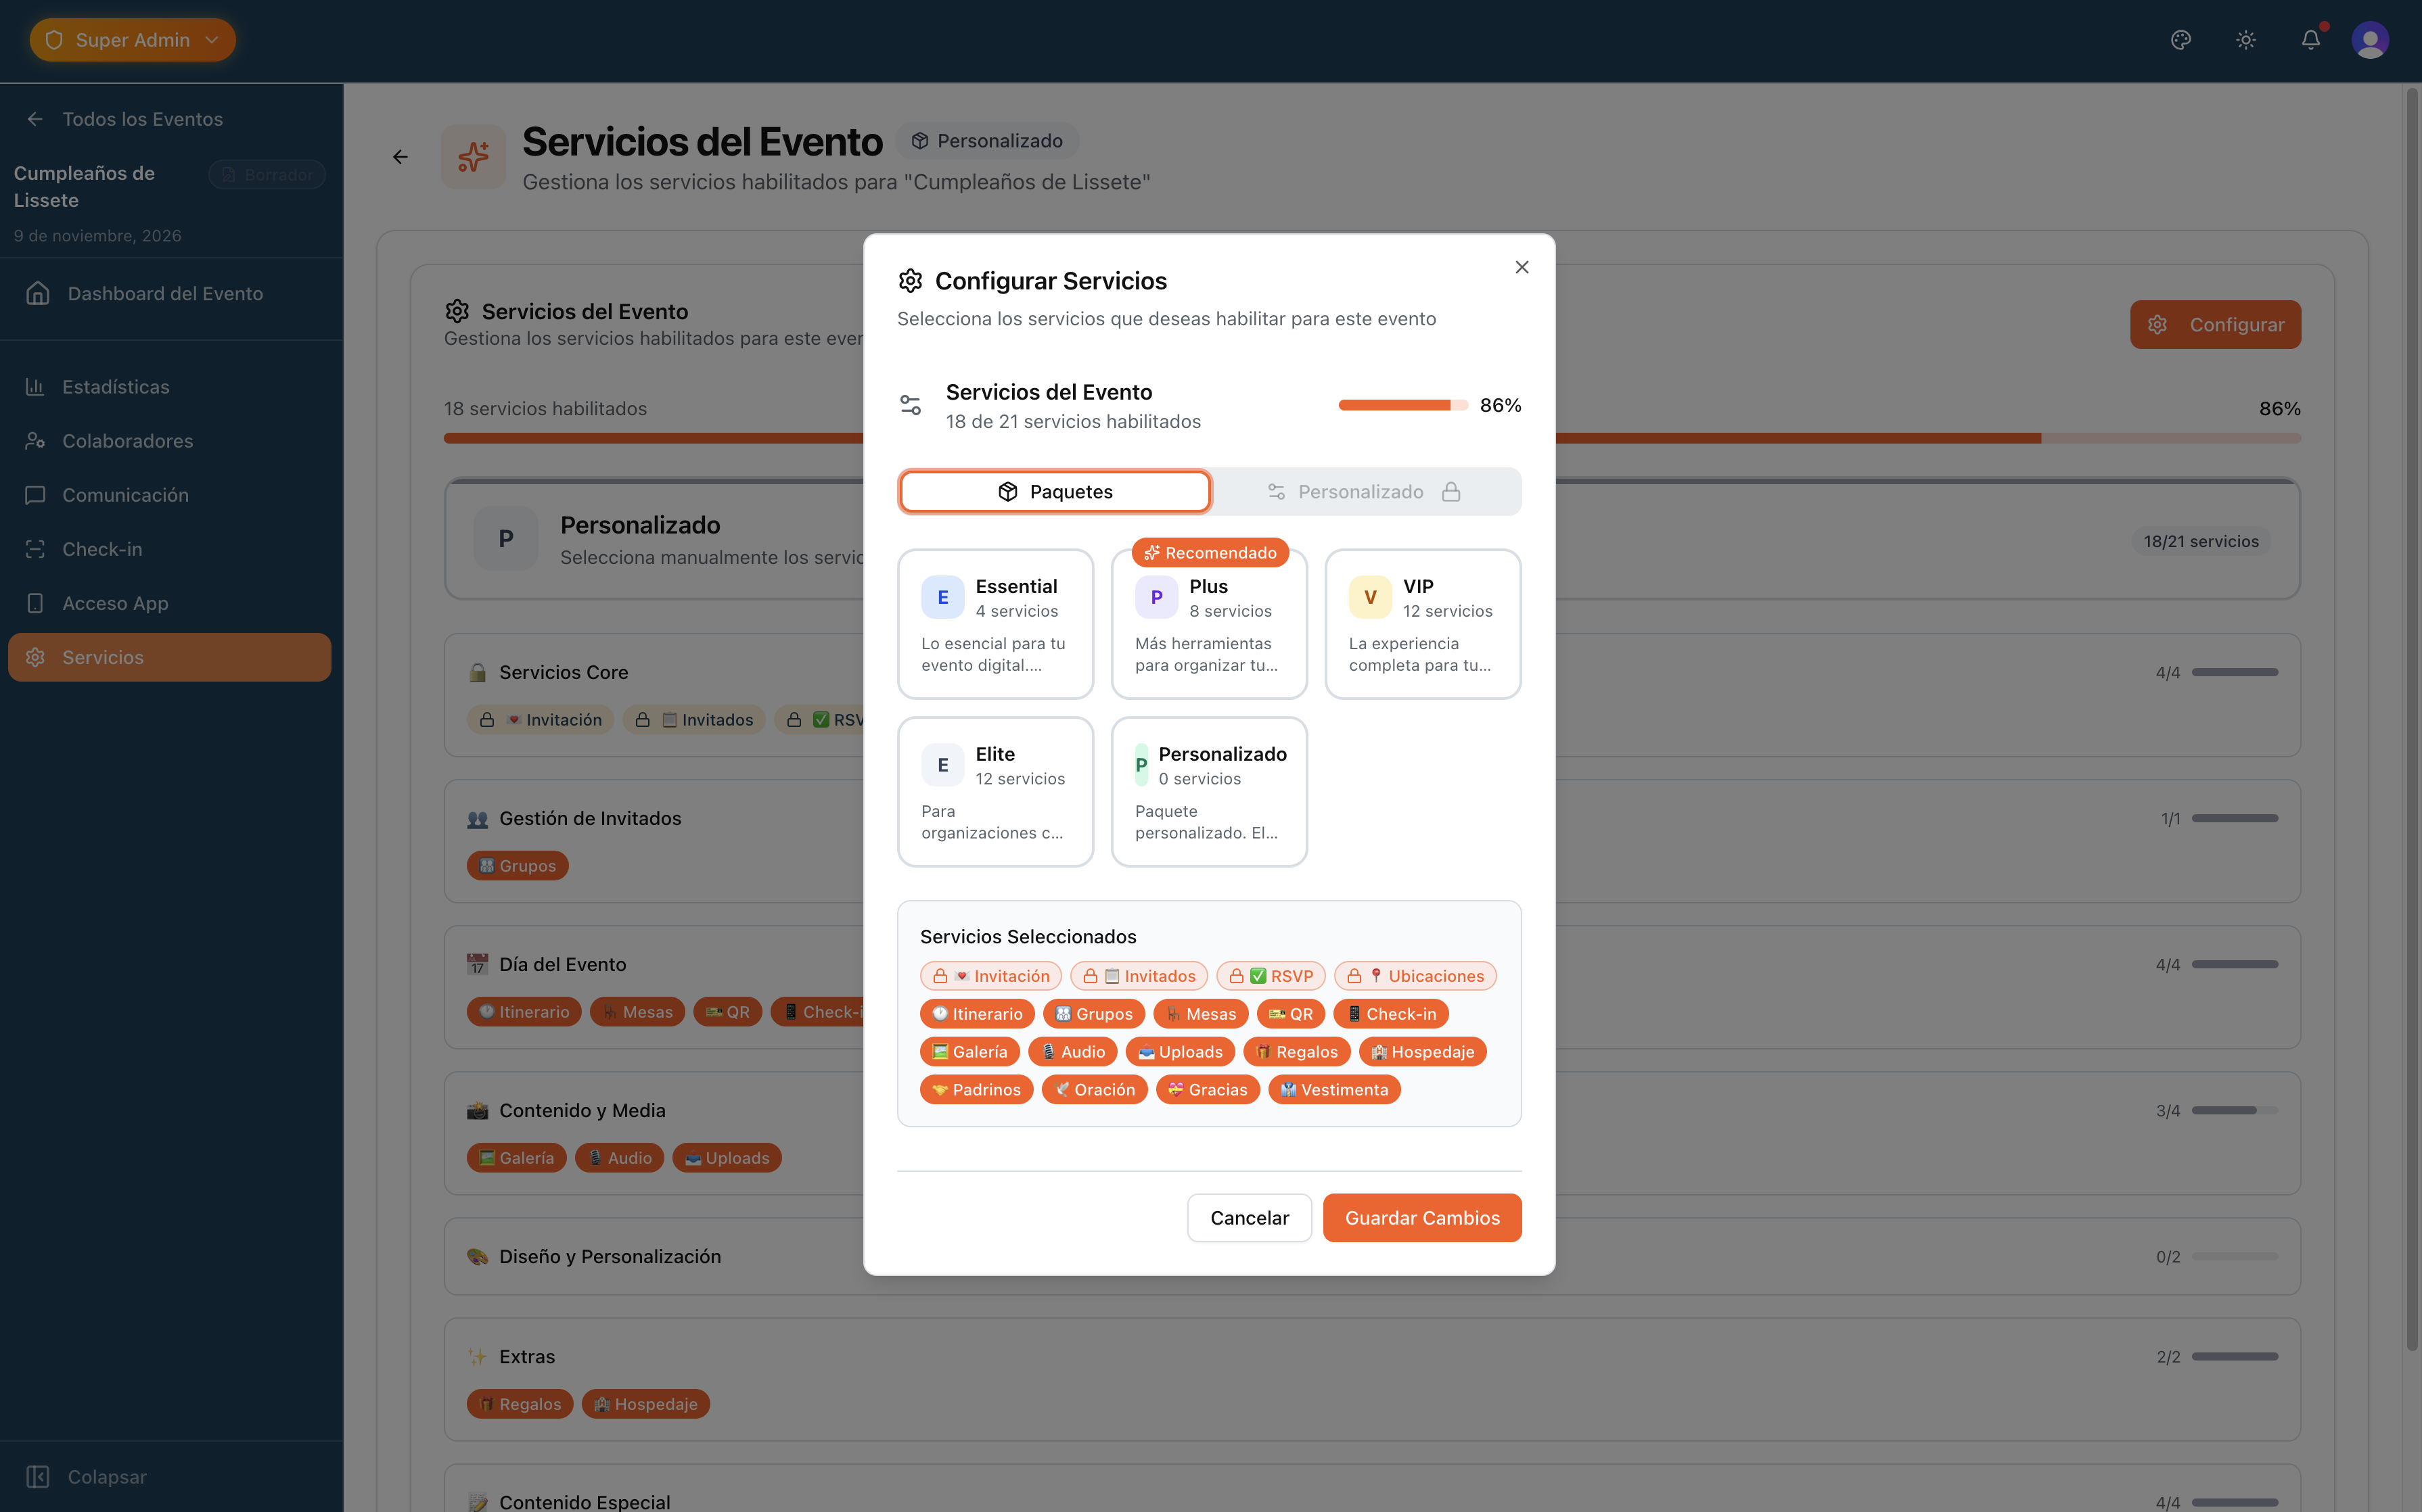The image size is (2422, 1512).
Task: Select the Personalizado package card
Action: click(1210, 792)
